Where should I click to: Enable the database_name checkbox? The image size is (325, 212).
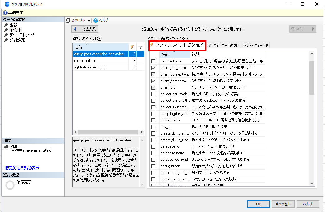pyautogui.click(x=153, y=153)
